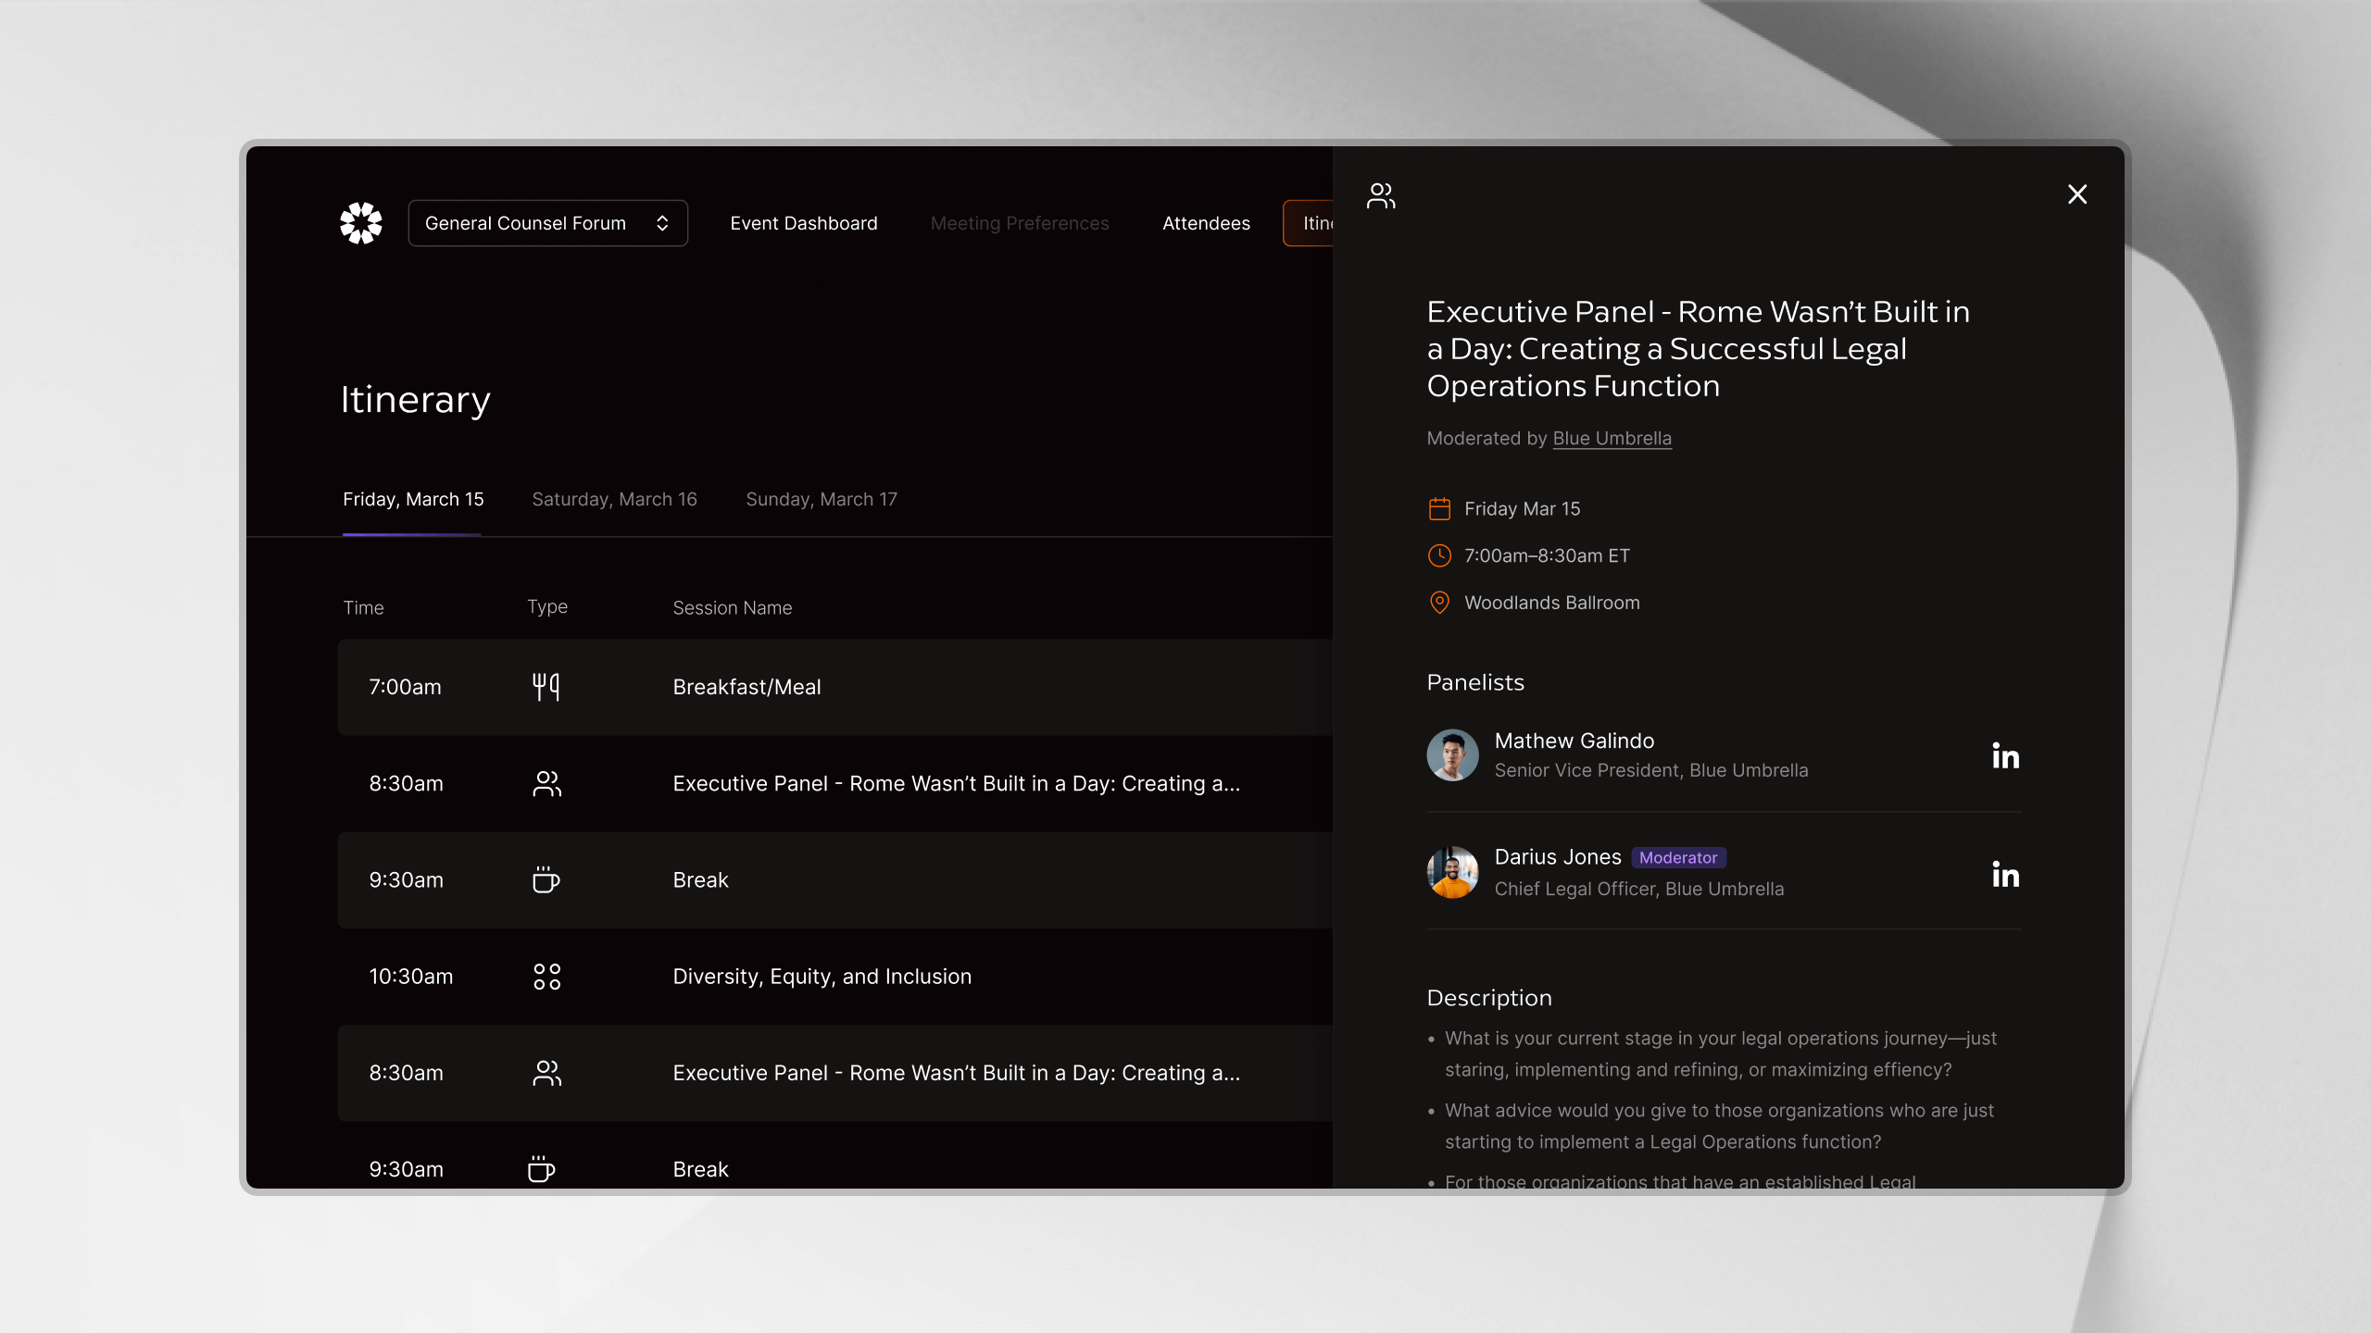Click the clock icon beside 7:00am–8:30am ET
The height and width of the screenshot is (1333, 2371).
[1439, 555]
